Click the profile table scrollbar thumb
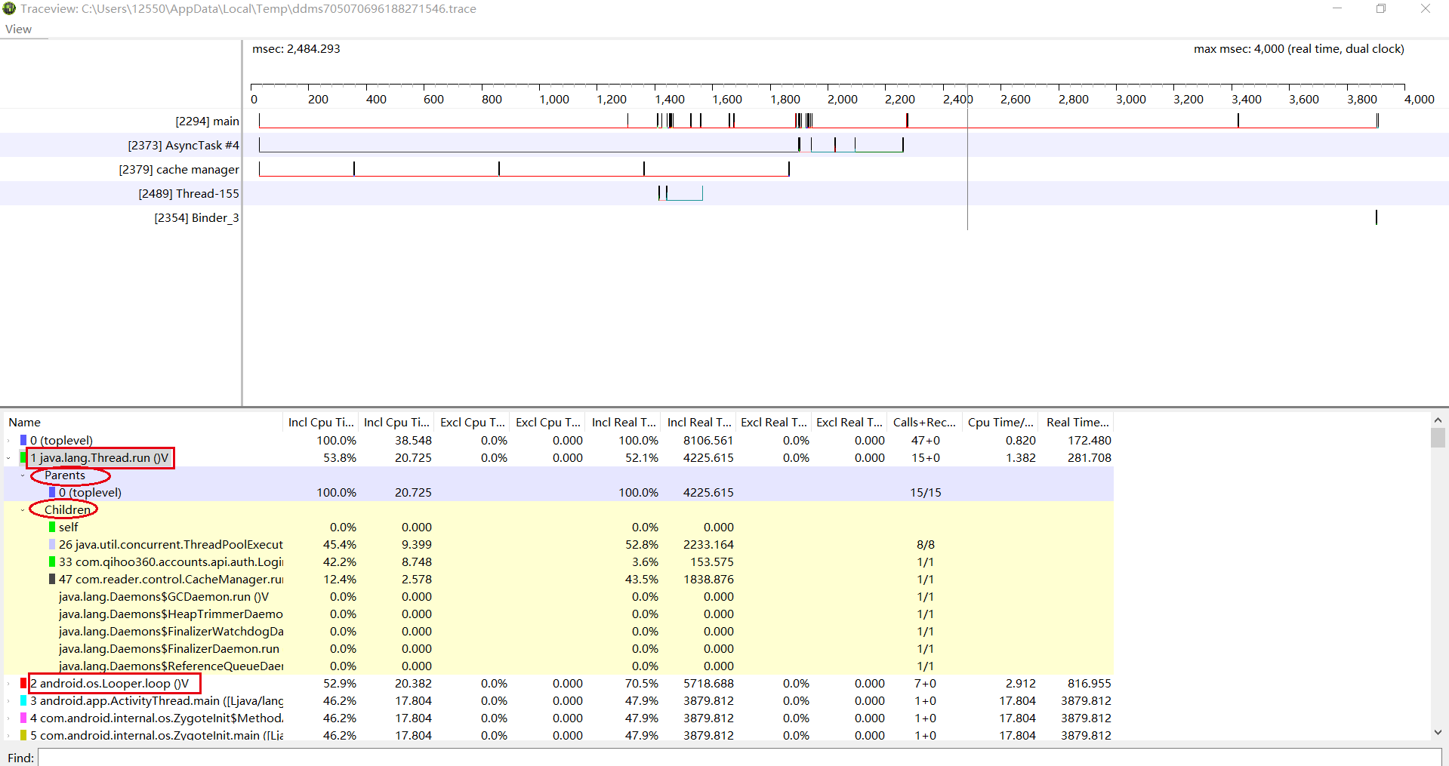The image size is (1449, 766). [x=1438, y=438]
